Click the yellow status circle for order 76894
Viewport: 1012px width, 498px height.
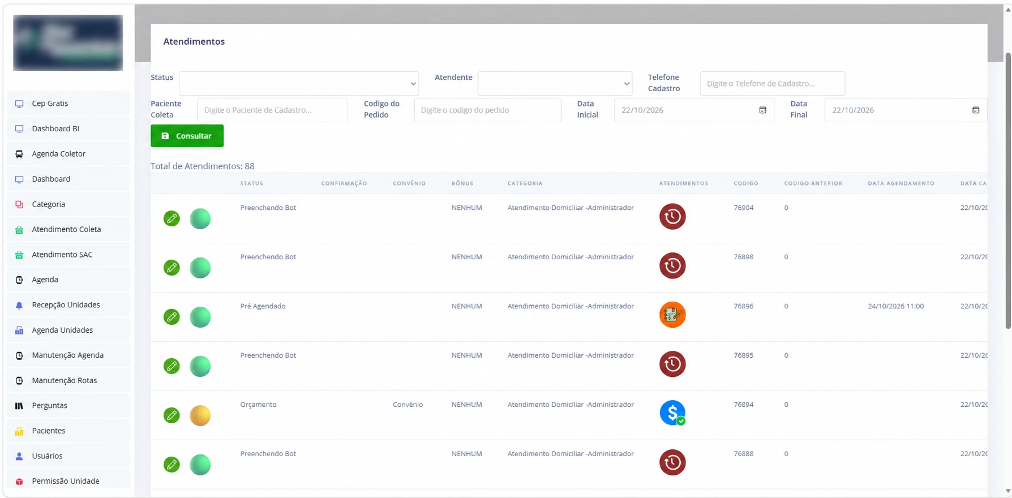200,415
